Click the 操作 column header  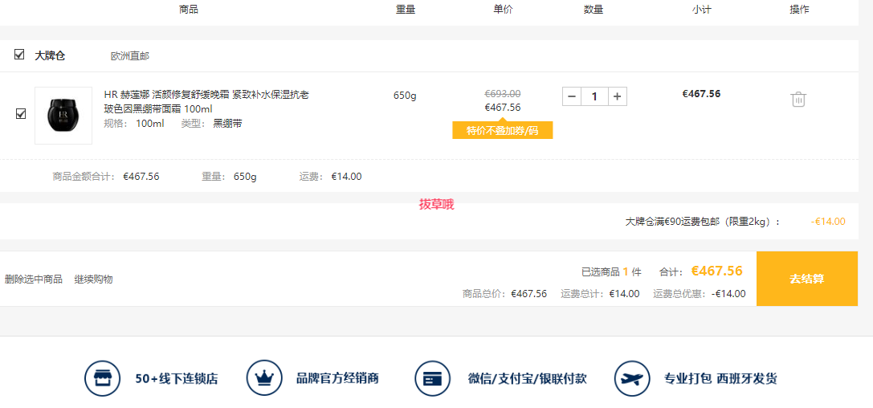click(x=799, y=10)
